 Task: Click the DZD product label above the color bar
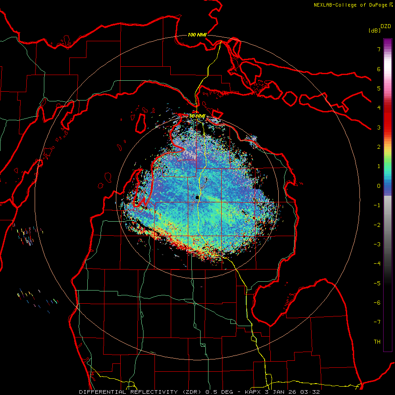pyautogui.click(x=386, y=26)
